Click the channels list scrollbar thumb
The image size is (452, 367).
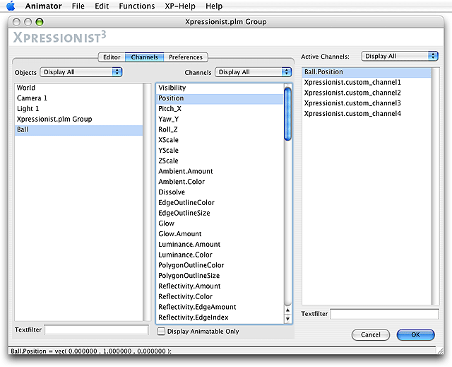coord(287,114)
